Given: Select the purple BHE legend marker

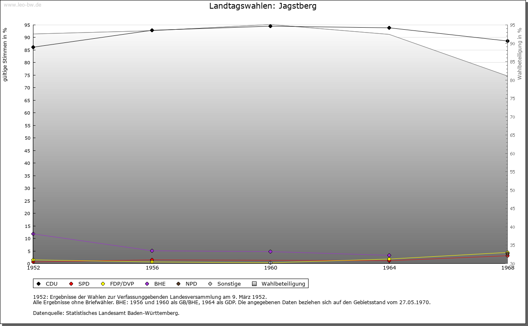Looking at the screenshot, I should coord(147,284).
